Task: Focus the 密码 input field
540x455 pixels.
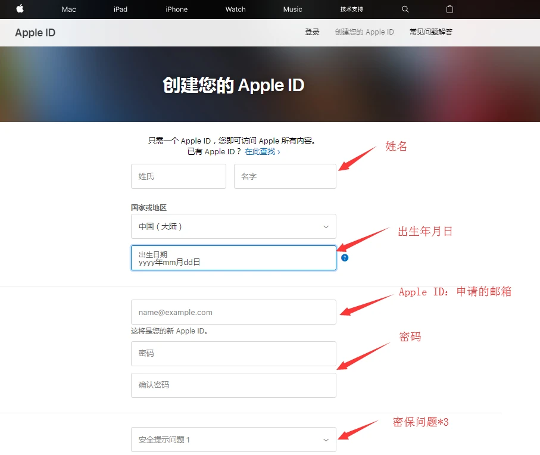Action: [x=233, y=354]
